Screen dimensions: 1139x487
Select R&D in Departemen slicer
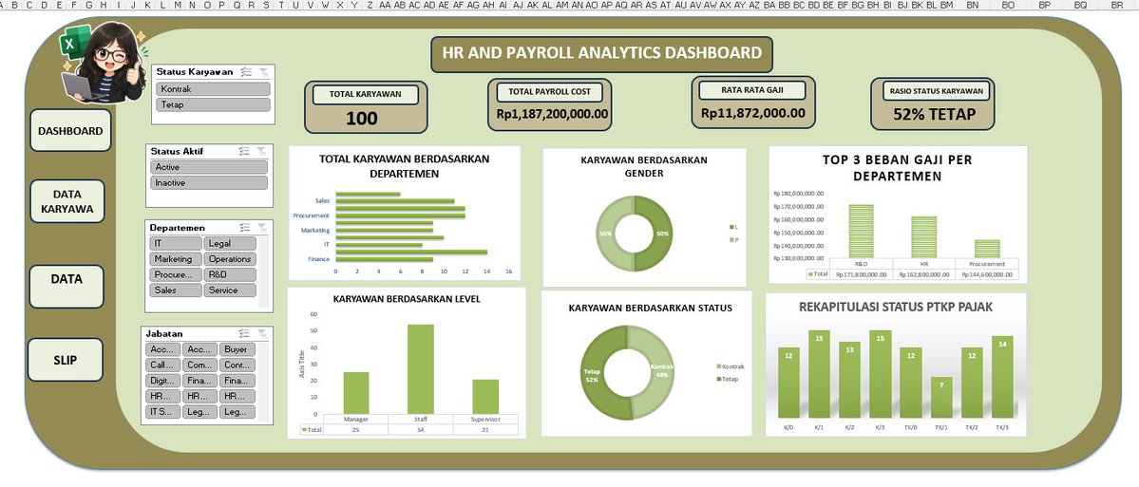tap(230, 275)
